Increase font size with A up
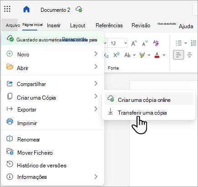The height and width of the screenshot is (187, 198). tap(134, 43)
